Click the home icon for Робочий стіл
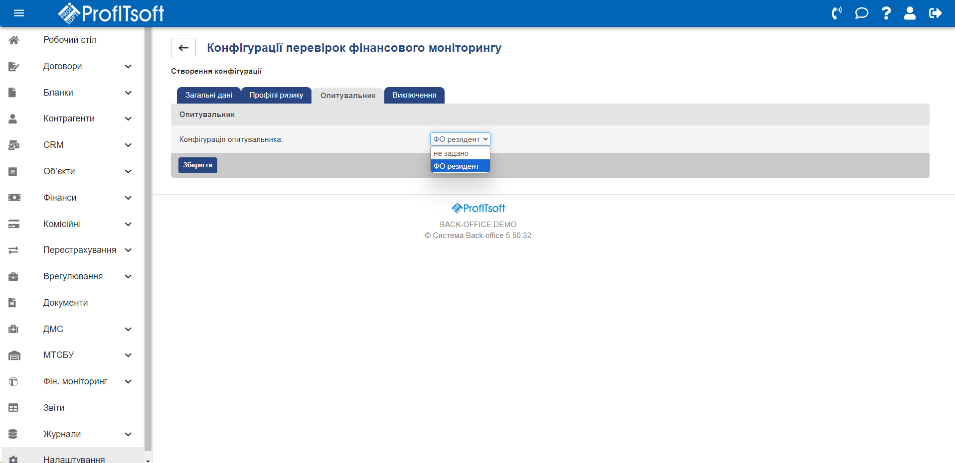The width and height of the screenshot is (955, 463). point(14,40)
